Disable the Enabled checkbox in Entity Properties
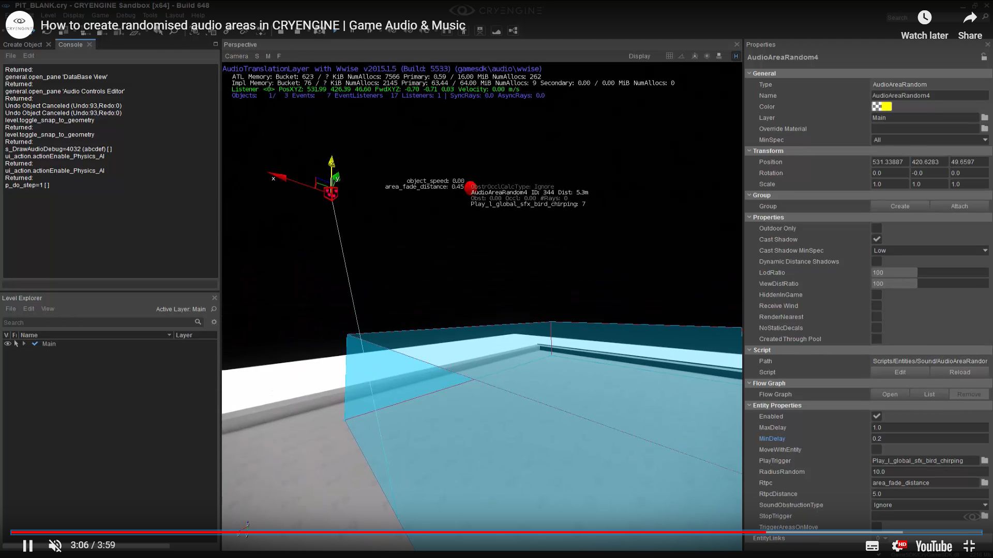993x558 pixels. click(x=877, y=416)
